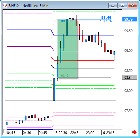The height and width of the screenshot is (138, 140).
Task: Click the 98.50 price axis label
Action: 129,71
